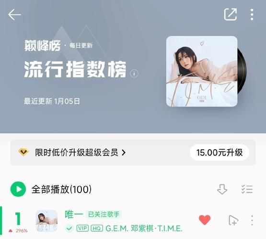Select the song title 唯一

[x=74, y=215]
